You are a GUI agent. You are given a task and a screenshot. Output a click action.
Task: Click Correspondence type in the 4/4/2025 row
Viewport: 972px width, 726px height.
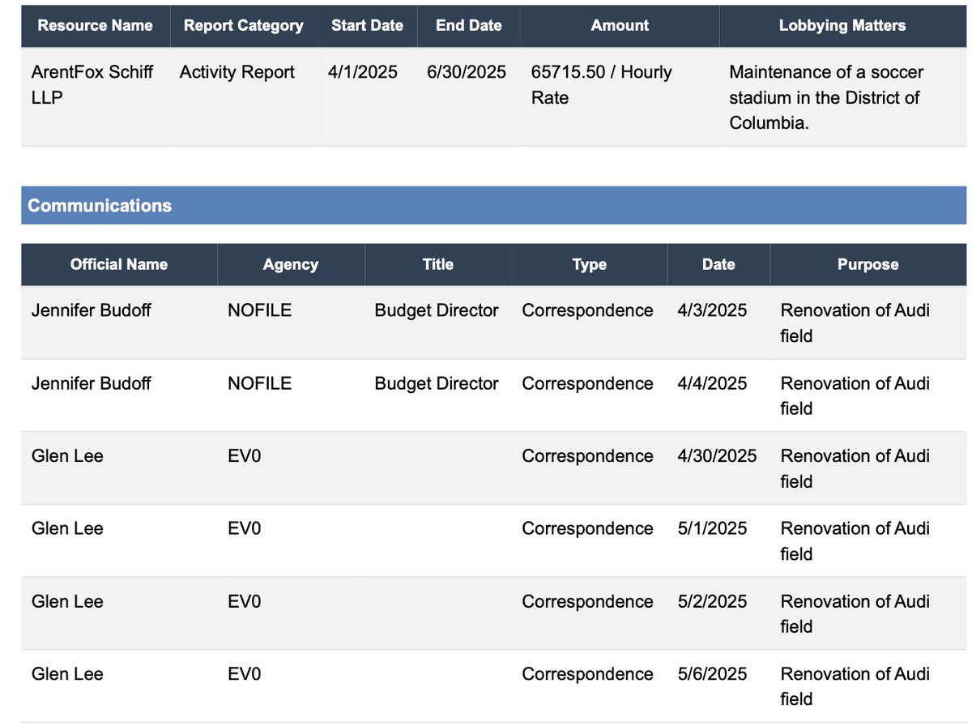point(587,383)
